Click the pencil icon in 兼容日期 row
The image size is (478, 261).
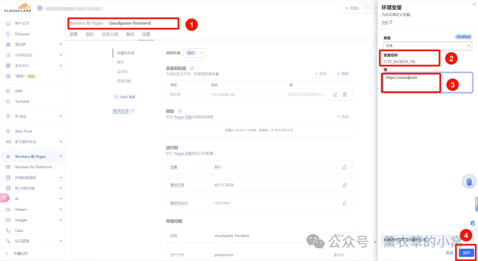[x=345, y=185]
